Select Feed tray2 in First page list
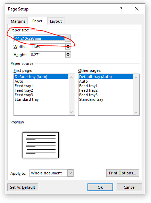 (x=24, y=90)
